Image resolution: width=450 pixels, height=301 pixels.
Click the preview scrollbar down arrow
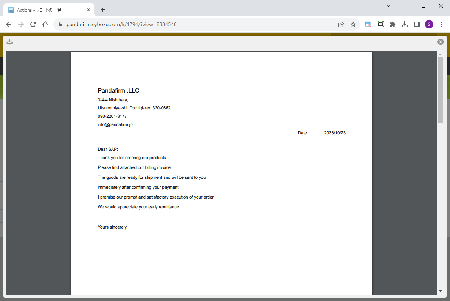pos(440,291)
